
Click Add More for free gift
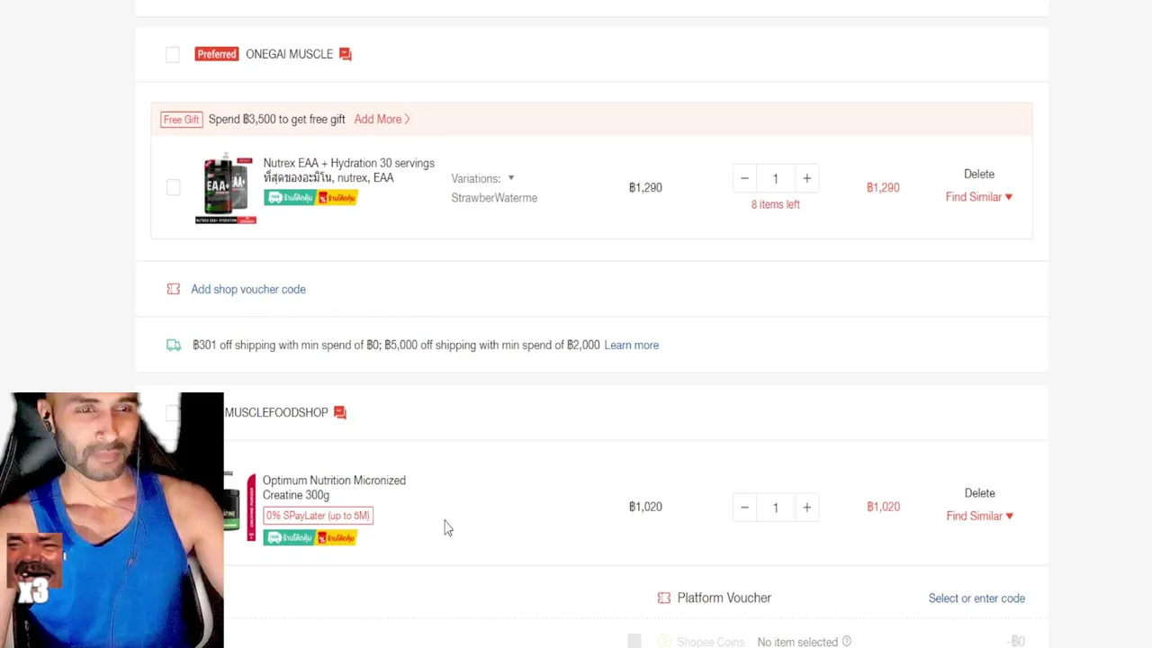[382, 119]
